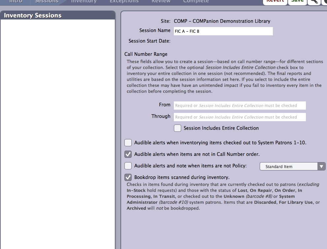Click the From call number field

pos(240,105)
